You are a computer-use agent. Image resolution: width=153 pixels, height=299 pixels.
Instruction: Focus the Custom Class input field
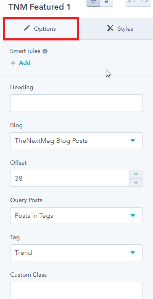[76, 291]
